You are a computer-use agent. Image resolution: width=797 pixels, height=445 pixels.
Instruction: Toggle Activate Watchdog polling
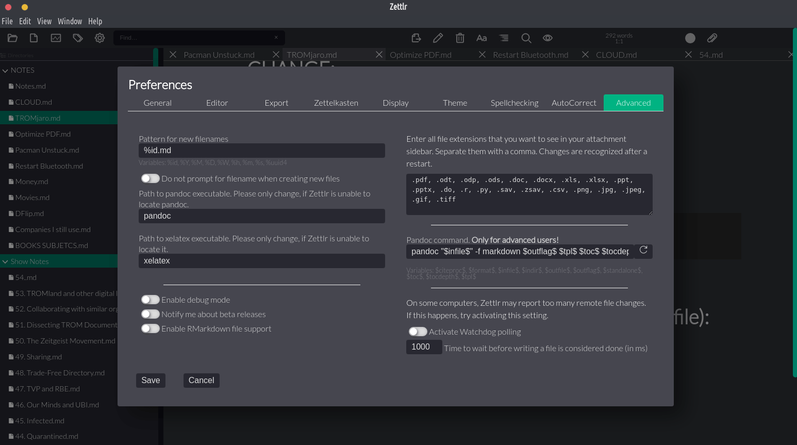click(418, 332)
